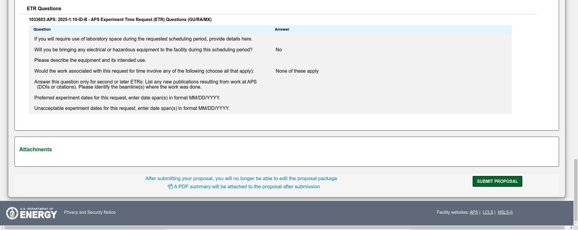This screenshot has width=578, height=230.
Task: Click the vertical scrollbar down arrow
Action: [576, 223]
